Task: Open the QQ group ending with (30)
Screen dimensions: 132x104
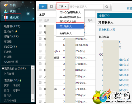Action: 115,80
